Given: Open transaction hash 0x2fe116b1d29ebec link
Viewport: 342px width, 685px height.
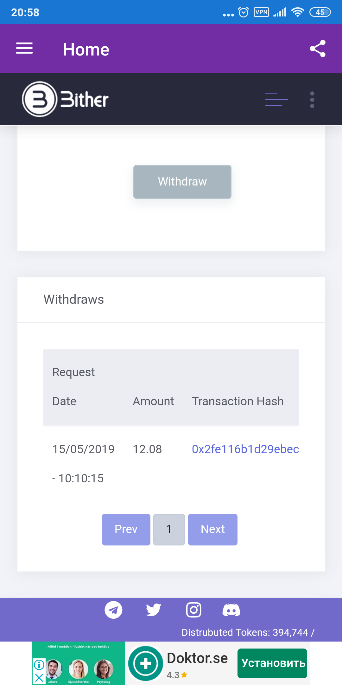Looking at the screenshot, I should pyautogui.click(x=245, y=449).
